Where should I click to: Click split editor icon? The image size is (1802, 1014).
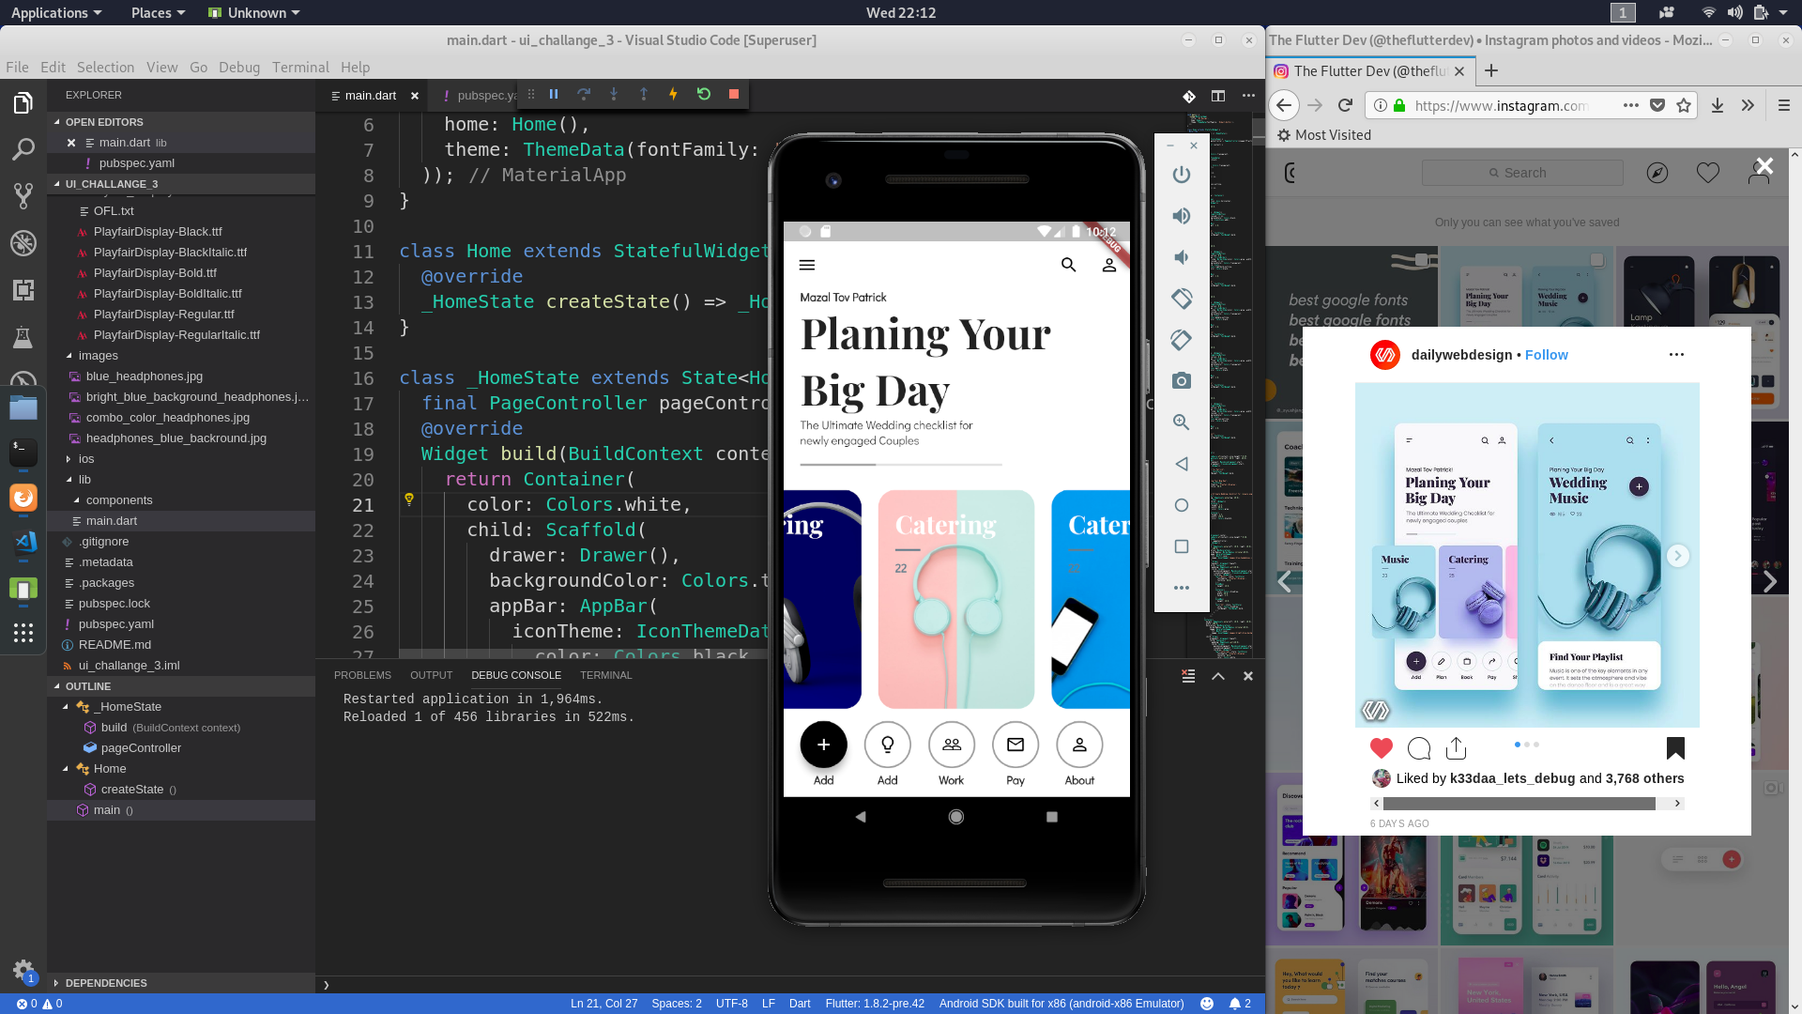click(1218, 96)
